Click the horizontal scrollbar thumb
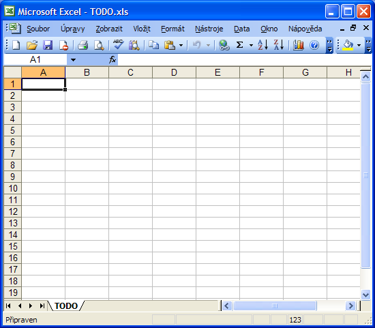The height and width of the screenshot is (328, 375). [275, 305]
